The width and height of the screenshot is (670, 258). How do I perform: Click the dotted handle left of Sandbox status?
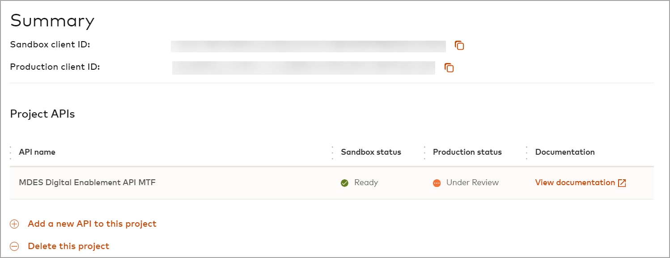point(332,152)
